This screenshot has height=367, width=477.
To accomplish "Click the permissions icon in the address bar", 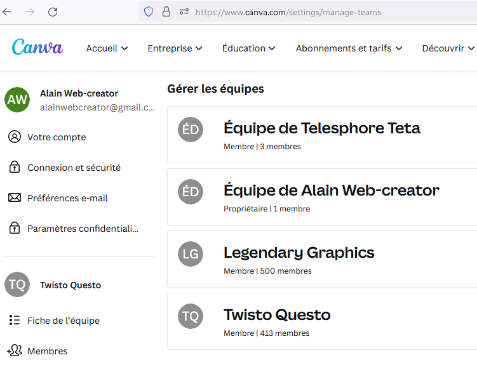I will point(184,12).
